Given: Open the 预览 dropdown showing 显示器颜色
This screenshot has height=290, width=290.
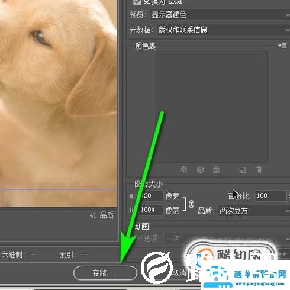Looking at the screenshot, I should pyautogui.click(x=220, y=15).
